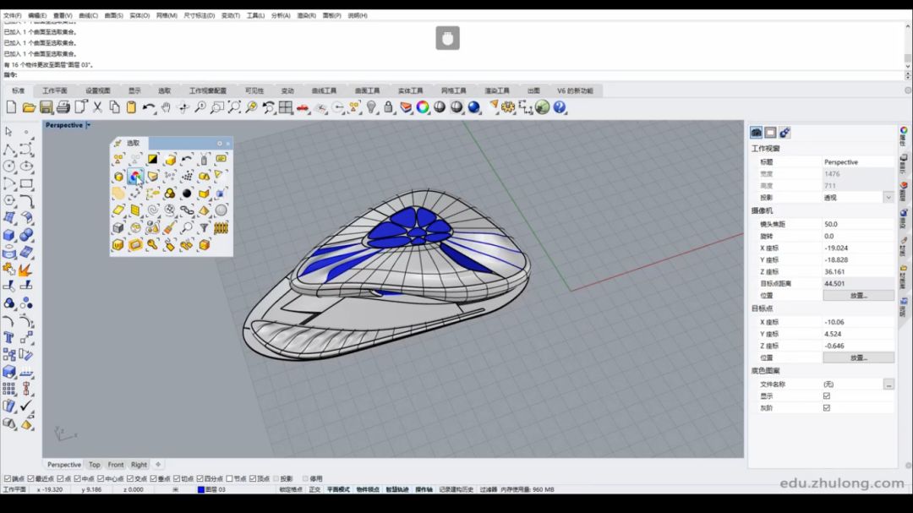Open the 投影 dropdown in properties
The height and width of the screenshot is (513, 913).
click(888, 198)
